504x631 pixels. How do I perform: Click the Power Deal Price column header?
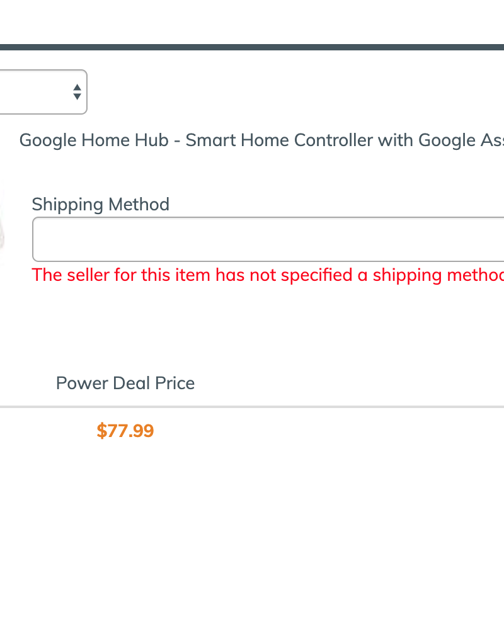pyautogui.click(x=125, y=383)
